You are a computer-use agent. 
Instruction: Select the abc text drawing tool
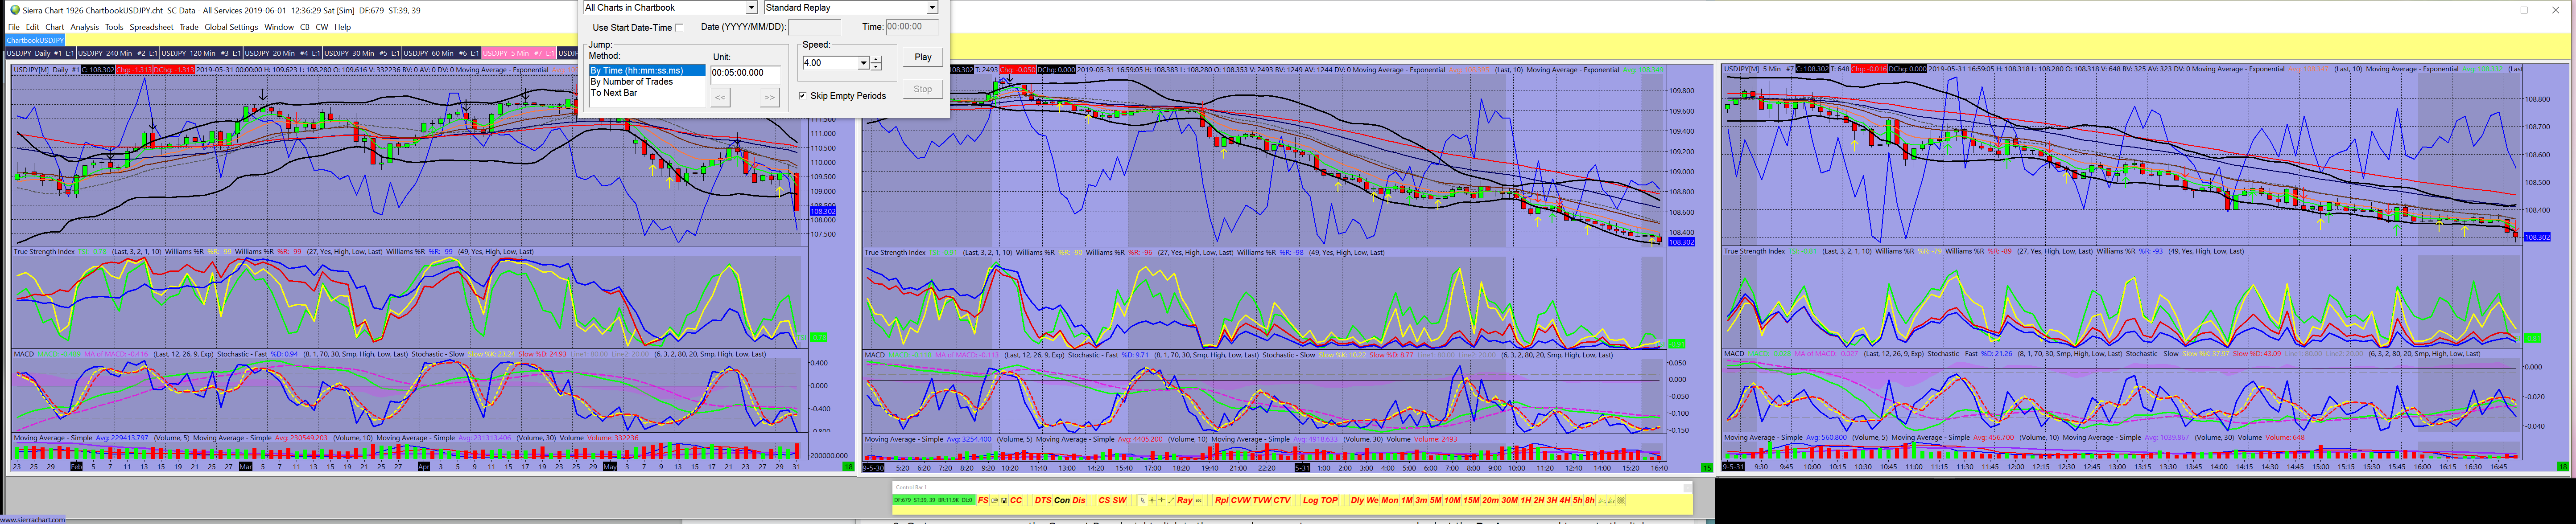(1199, 500)
